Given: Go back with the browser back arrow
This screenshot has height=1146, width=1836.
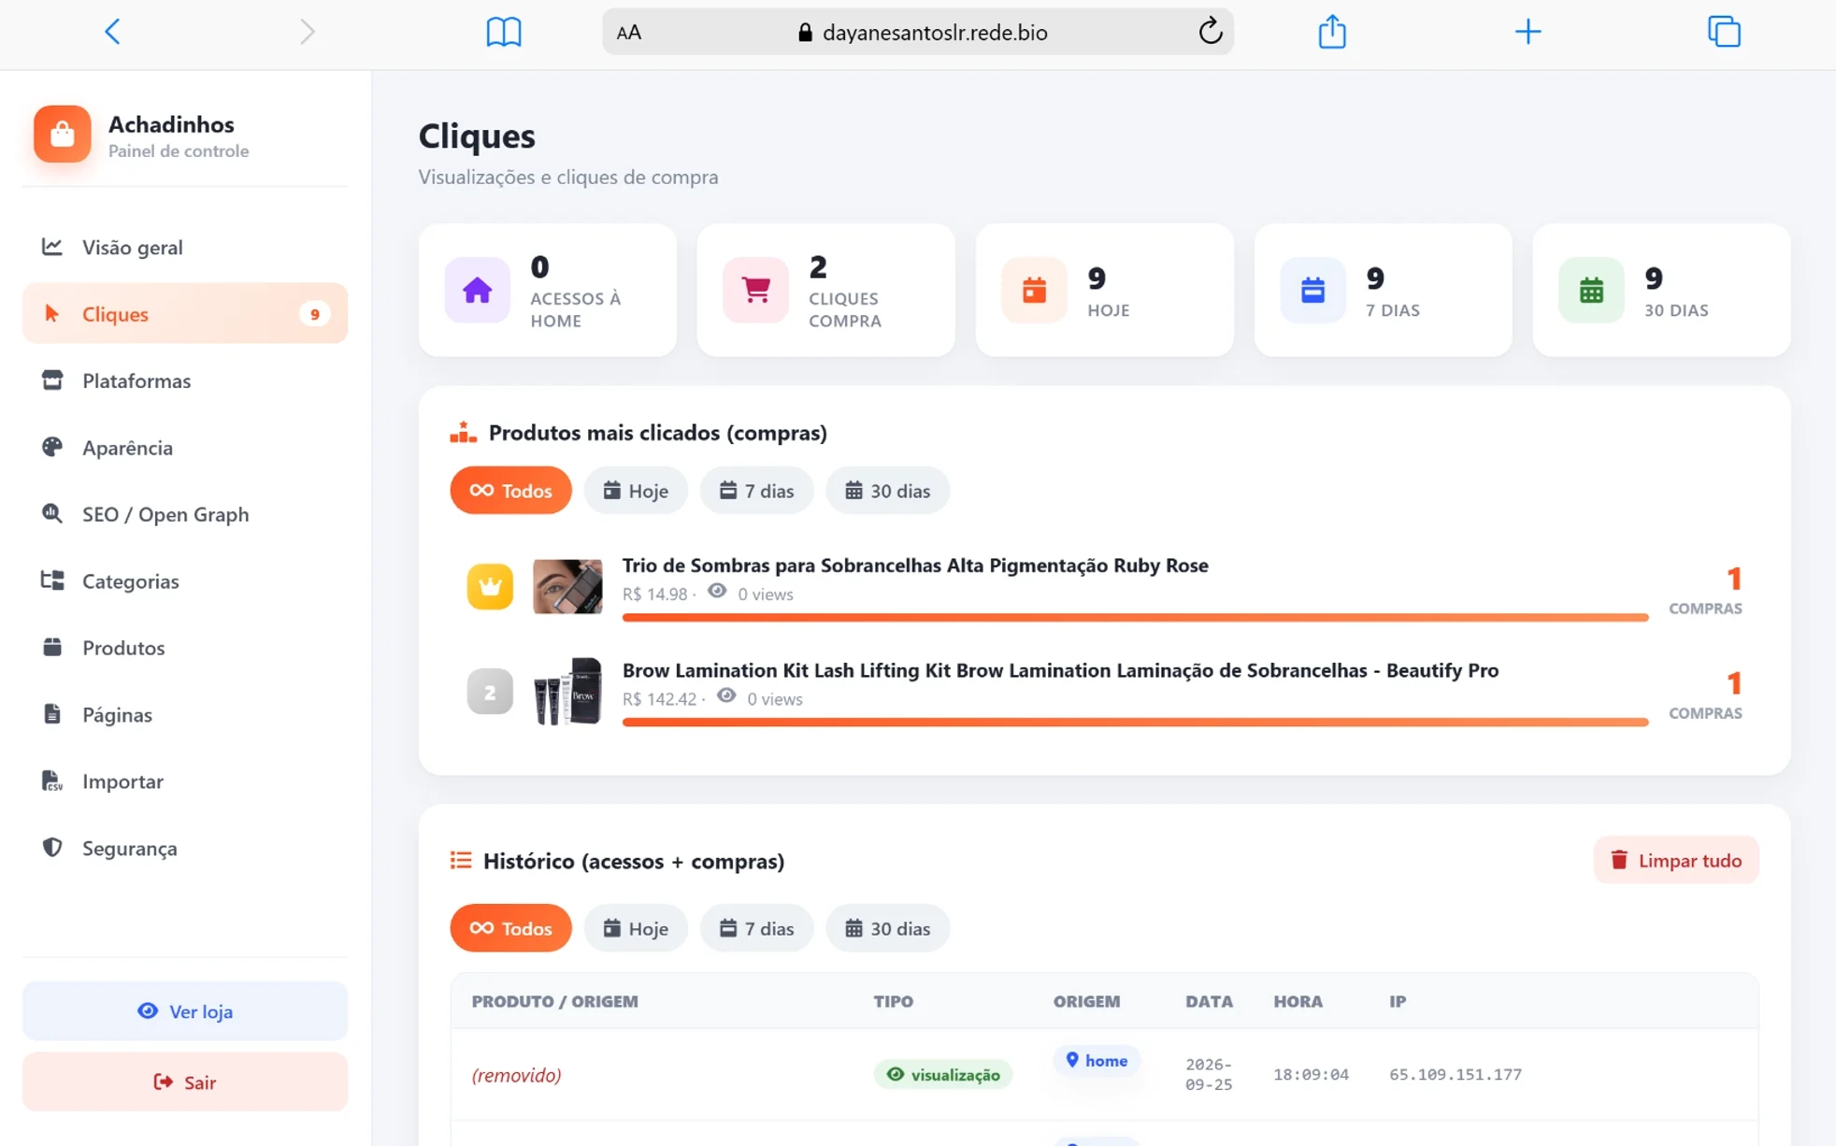Looking at the screenshot, I should (112, 32).
